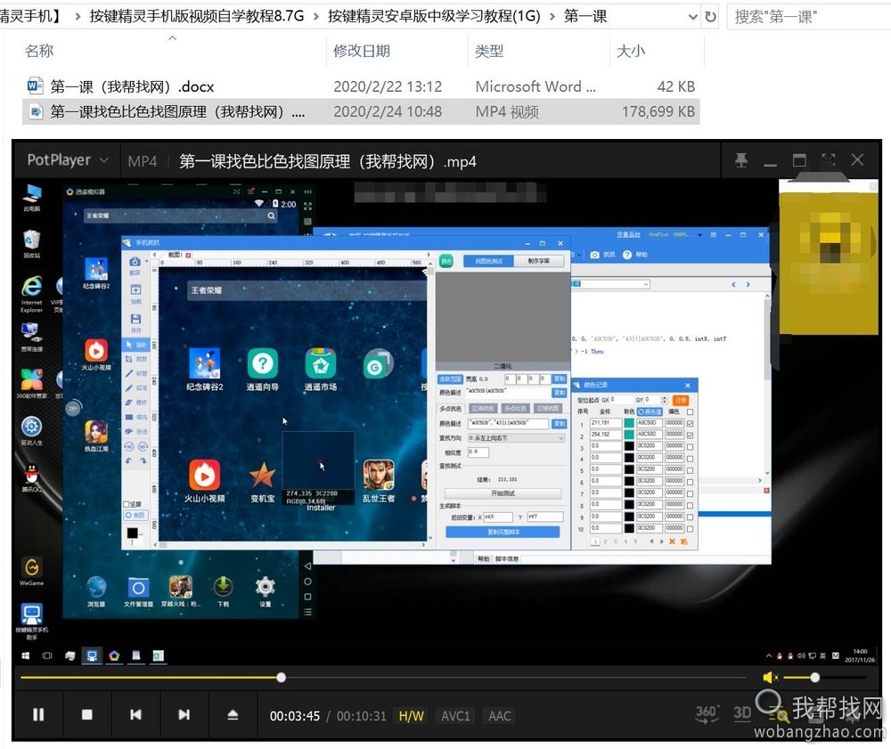Select the crop tool in 手机抓抓 sidebar
This screenshot has width=891, height=749.
coord(136,359)
